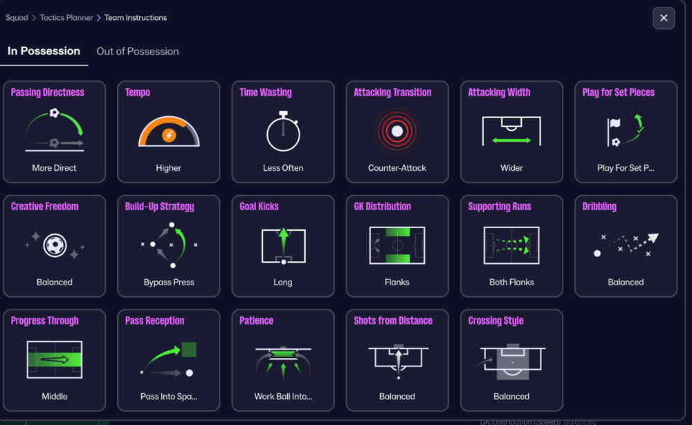This screenshot has height=425, width=692.
Task: Click the Crossing Style penalty area icon
Action: point(511,361)
